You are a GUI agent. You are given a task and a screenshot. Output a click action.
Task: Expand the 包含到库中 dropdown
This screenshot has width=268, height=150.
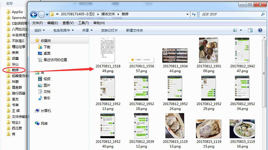coord(63,30)
